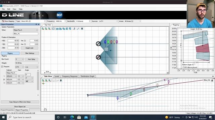Open the Edit menu
Screen dimensions: 215x120
(x=9, y=9)
